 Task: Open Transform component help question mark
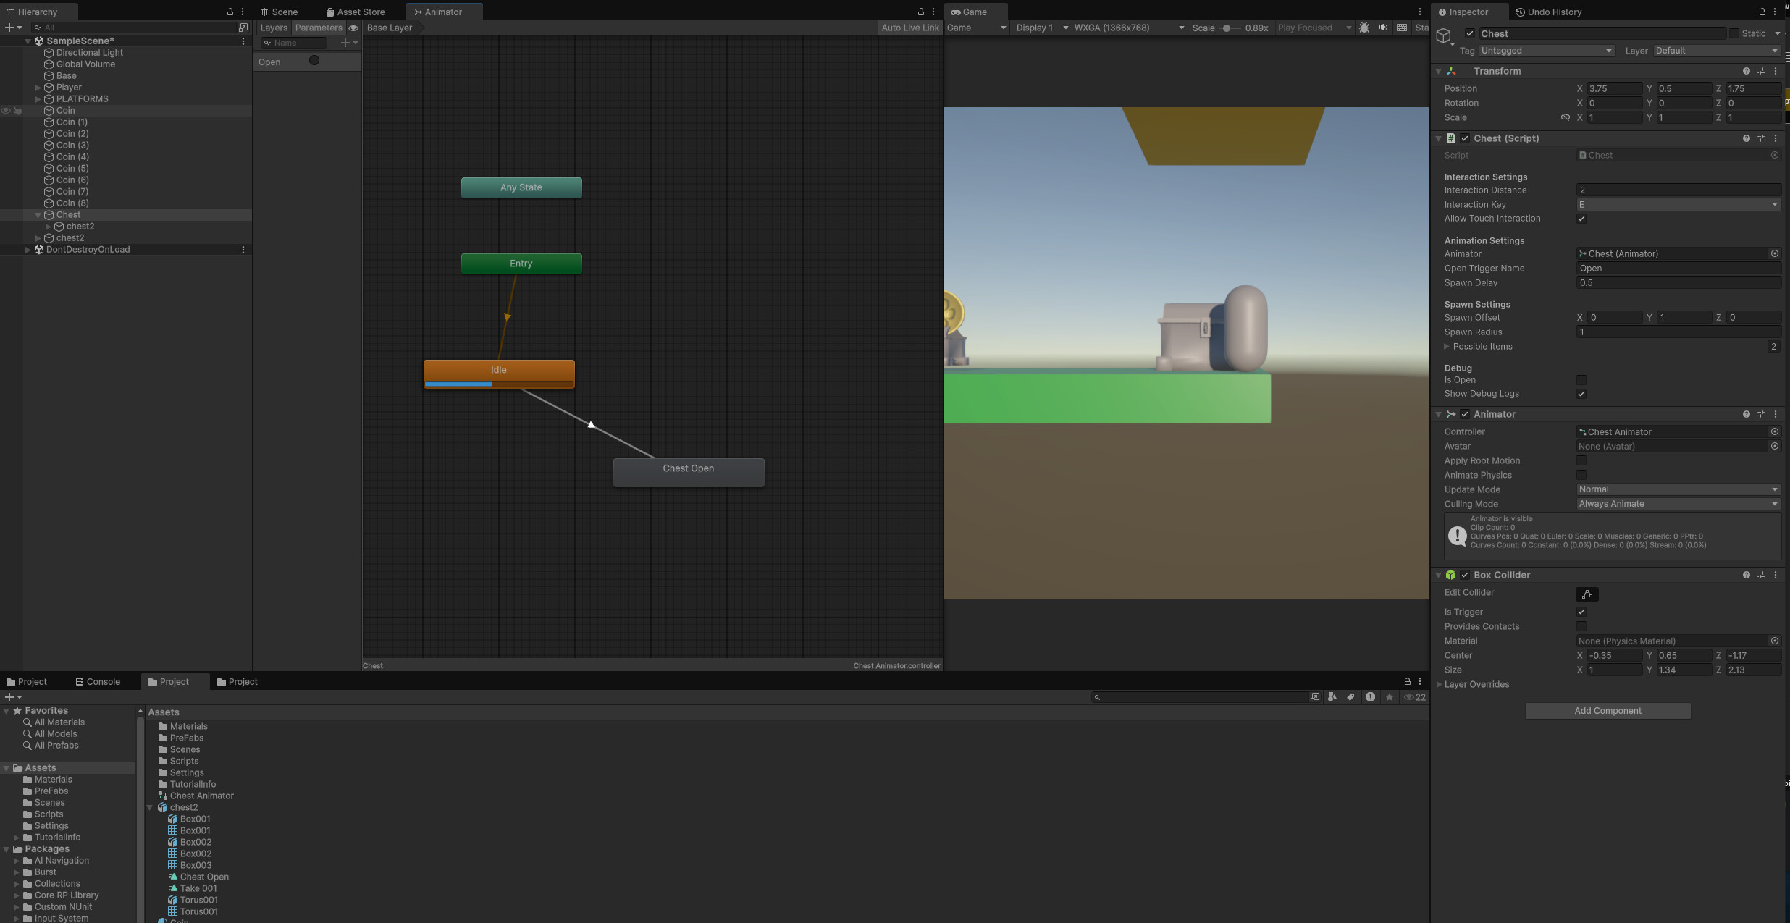click(1747, 71)
